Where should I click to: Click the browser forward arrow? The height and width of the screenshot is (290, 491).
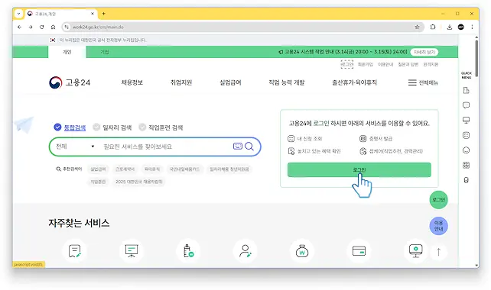point(31,27)
